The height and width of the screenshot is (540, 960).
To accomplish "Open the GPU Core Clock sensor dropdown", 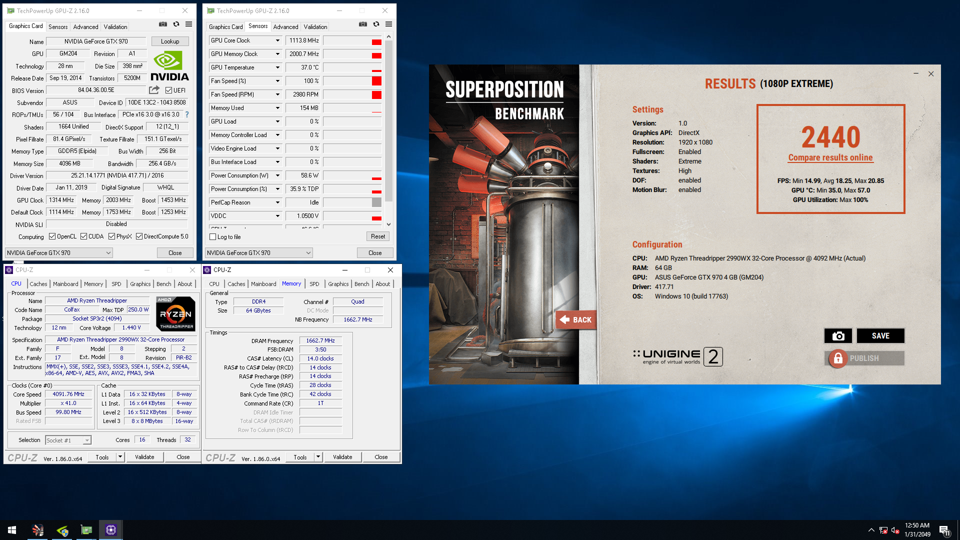I will [x=277, y=40].
